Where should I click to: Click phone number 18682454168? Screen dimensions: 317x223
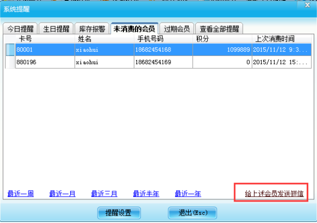pyautogui.click(x=163, y=49)
